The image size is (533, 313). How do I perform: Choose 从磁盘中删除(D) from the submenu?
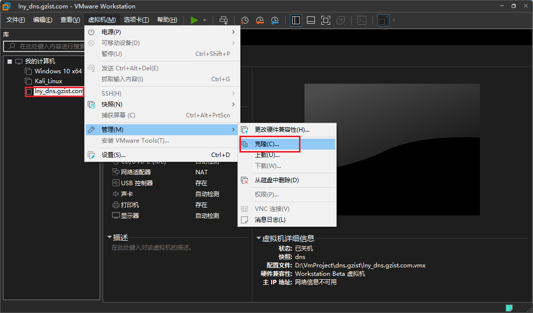pos(287,180)
